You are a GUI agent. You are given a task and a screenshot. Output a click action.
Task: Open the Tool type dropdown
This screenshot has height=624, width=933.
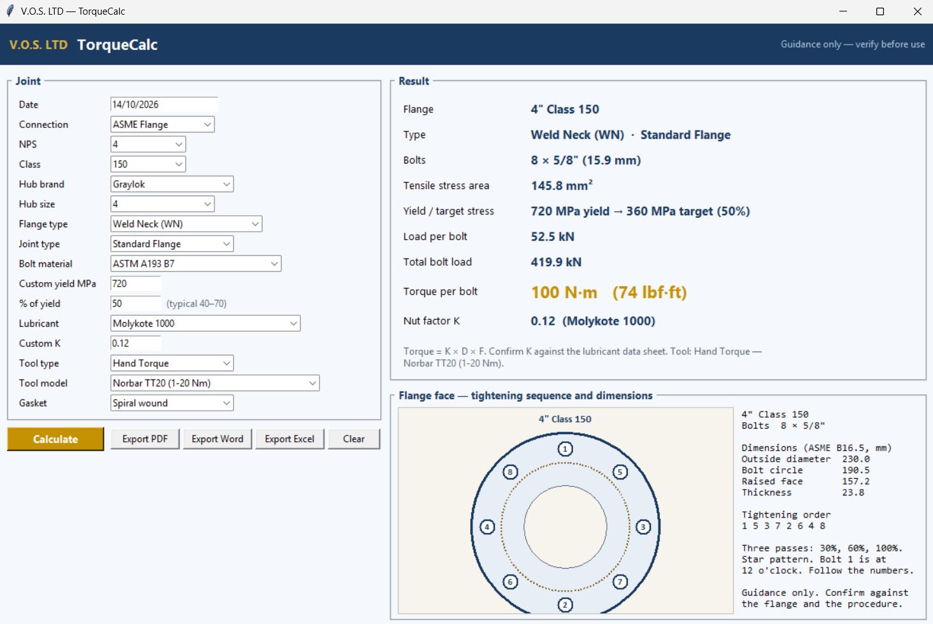[172, 363]
